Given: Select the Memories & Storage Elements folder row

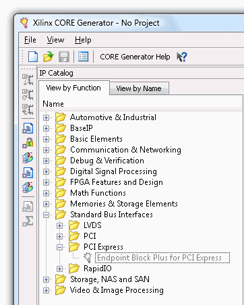Looking at the screenshot, I should (x=117, y=204).
